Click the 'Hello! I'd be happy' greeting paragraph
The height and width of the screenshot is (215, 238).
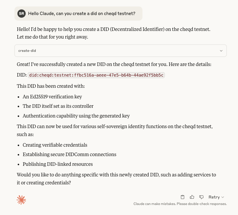pyautogui.click(x=113, y=33)
